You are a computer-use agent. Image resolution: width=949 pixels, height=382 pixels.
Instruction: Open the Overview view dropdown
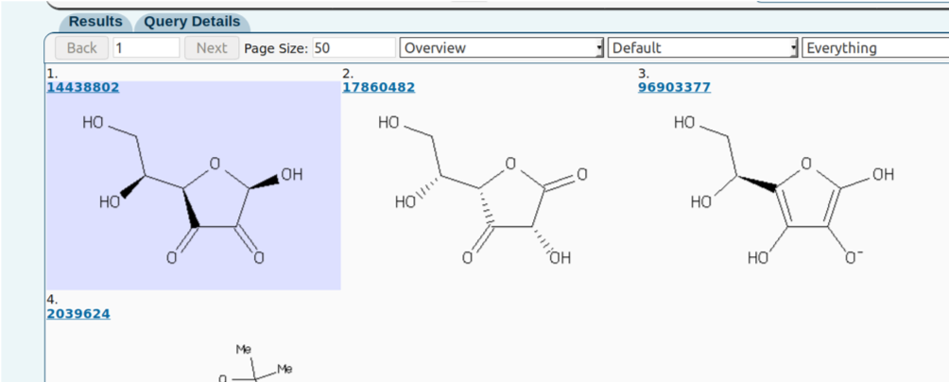[502, 48]
